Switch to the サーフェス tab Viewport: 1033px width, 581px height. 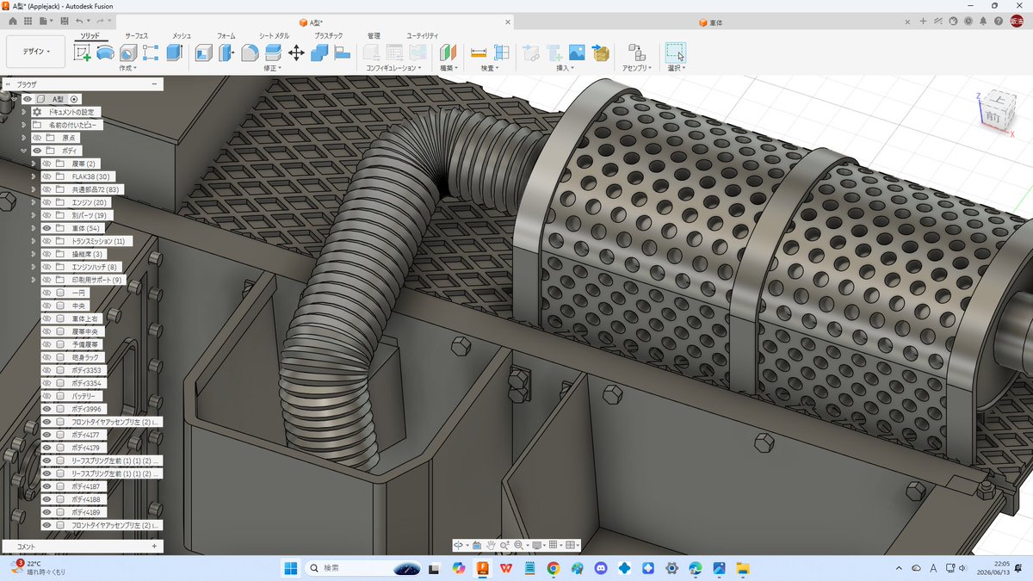pyautogui.click(x=136, y=35)
